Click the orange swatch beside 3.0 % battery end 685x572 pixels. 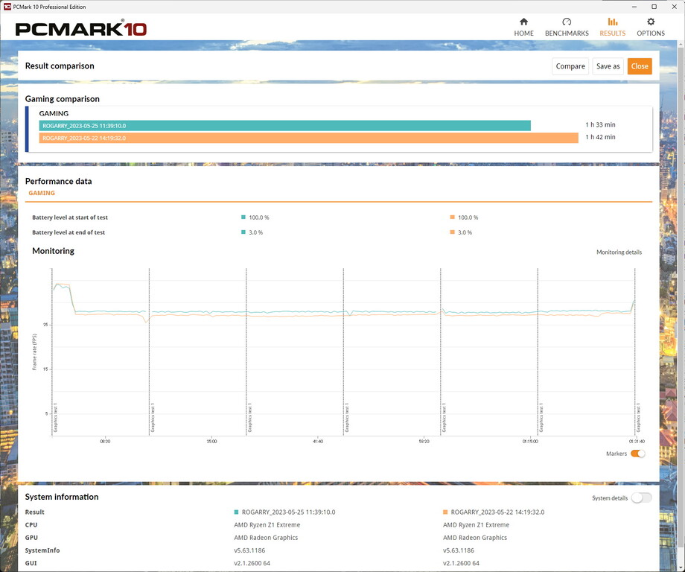(x=452, y=232)
